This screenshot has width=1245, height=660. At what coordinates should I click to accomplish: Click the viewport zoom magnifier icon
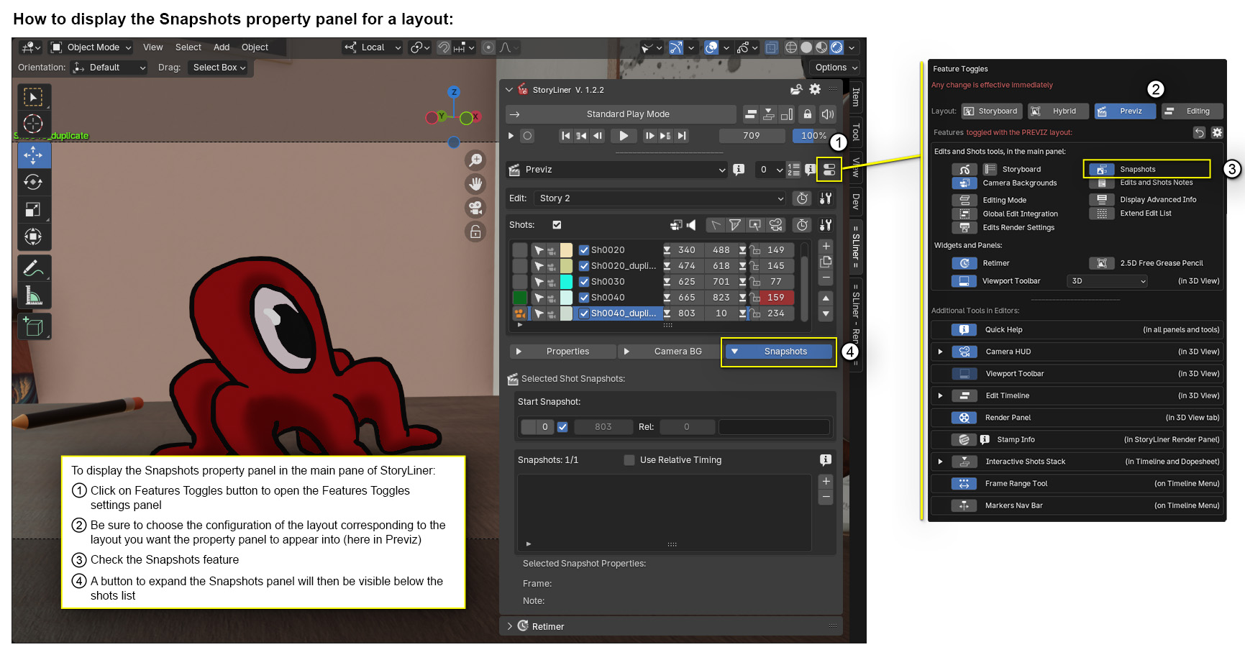[x=475, y=160]
